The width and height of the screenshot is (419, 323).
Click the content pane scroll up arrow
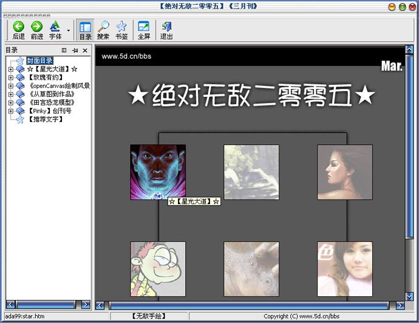click(x=409, y=50)
